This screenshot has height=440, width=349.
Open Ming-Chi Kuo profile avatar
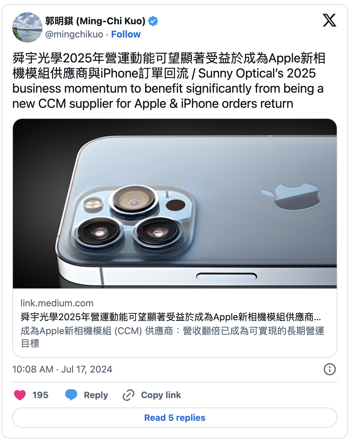pos(27,27)
